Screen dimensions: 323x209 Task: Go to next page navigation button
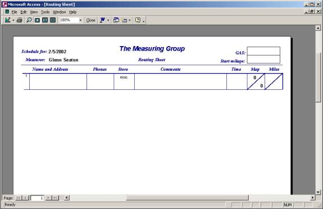point(48,198)
